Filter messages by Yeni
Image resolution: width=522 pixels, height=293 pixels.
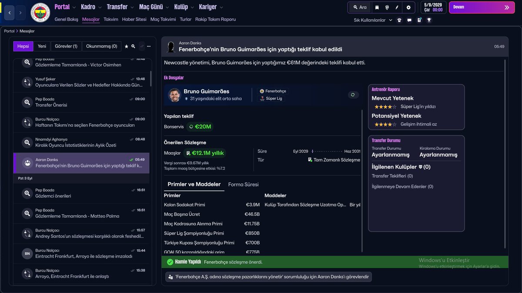(42, 46)
